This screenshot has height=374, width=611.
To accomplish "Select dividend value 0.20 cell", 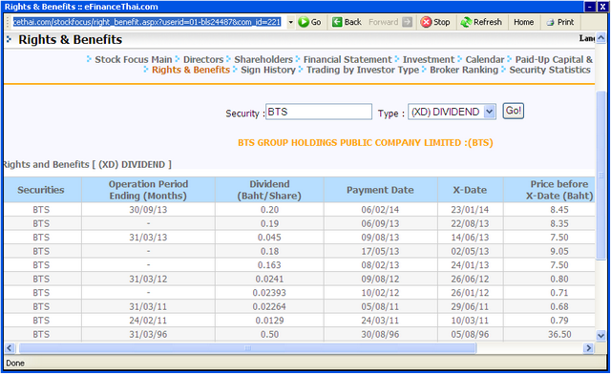I will (269, 210).
